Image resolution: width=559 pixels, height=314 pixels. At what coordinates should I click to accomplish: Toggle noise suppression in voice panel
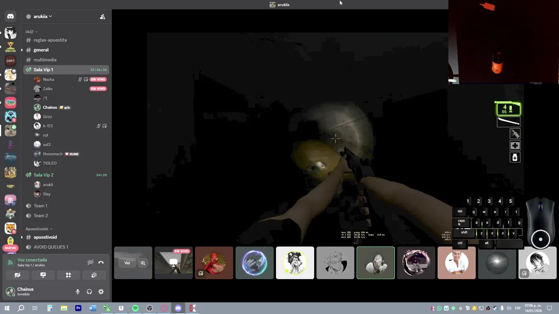click(90, 262)
